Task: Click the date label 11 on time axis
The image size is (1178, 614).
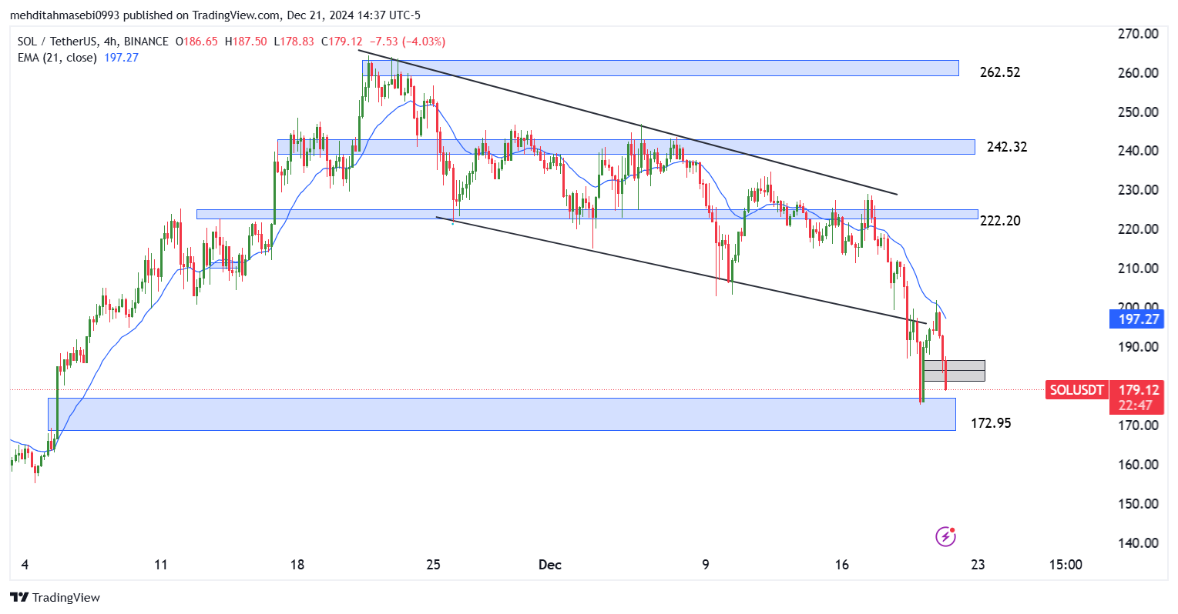Action: click(160, 565)
